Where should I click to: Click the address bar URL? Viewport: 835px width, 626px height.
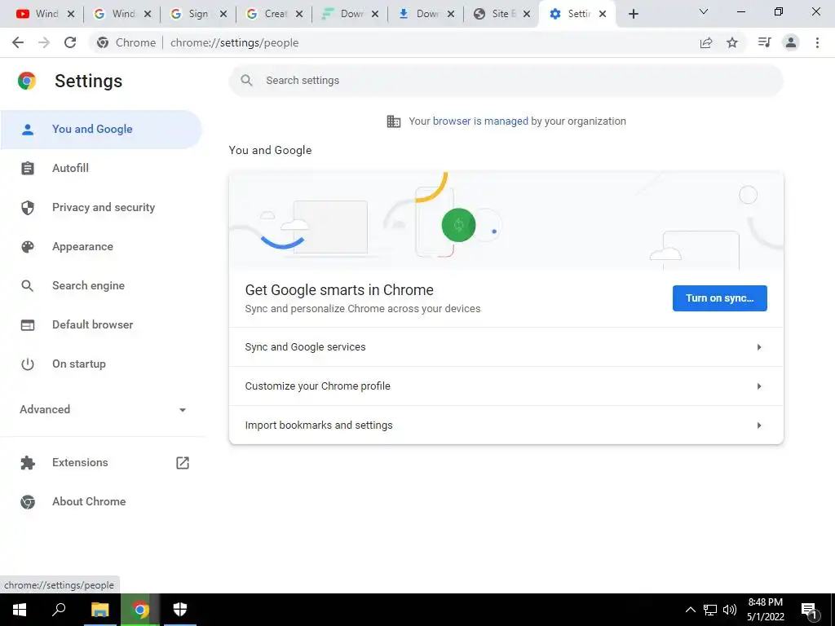tap(234, 42)
